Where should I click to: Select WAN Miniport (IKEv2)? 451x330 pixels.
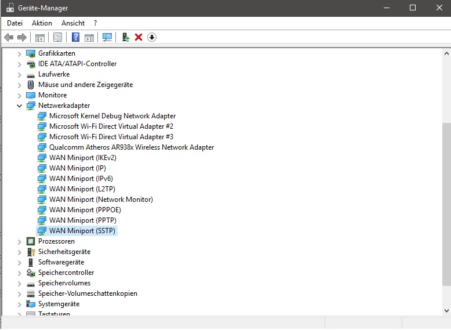(83, 158)
